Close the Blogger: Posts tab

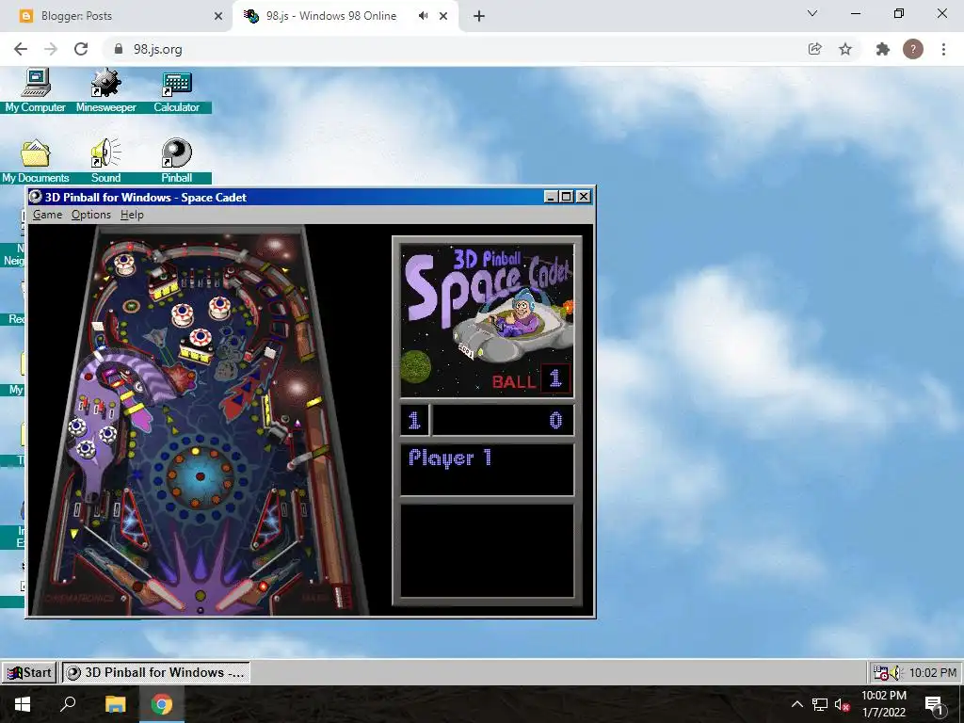point(218,16)
